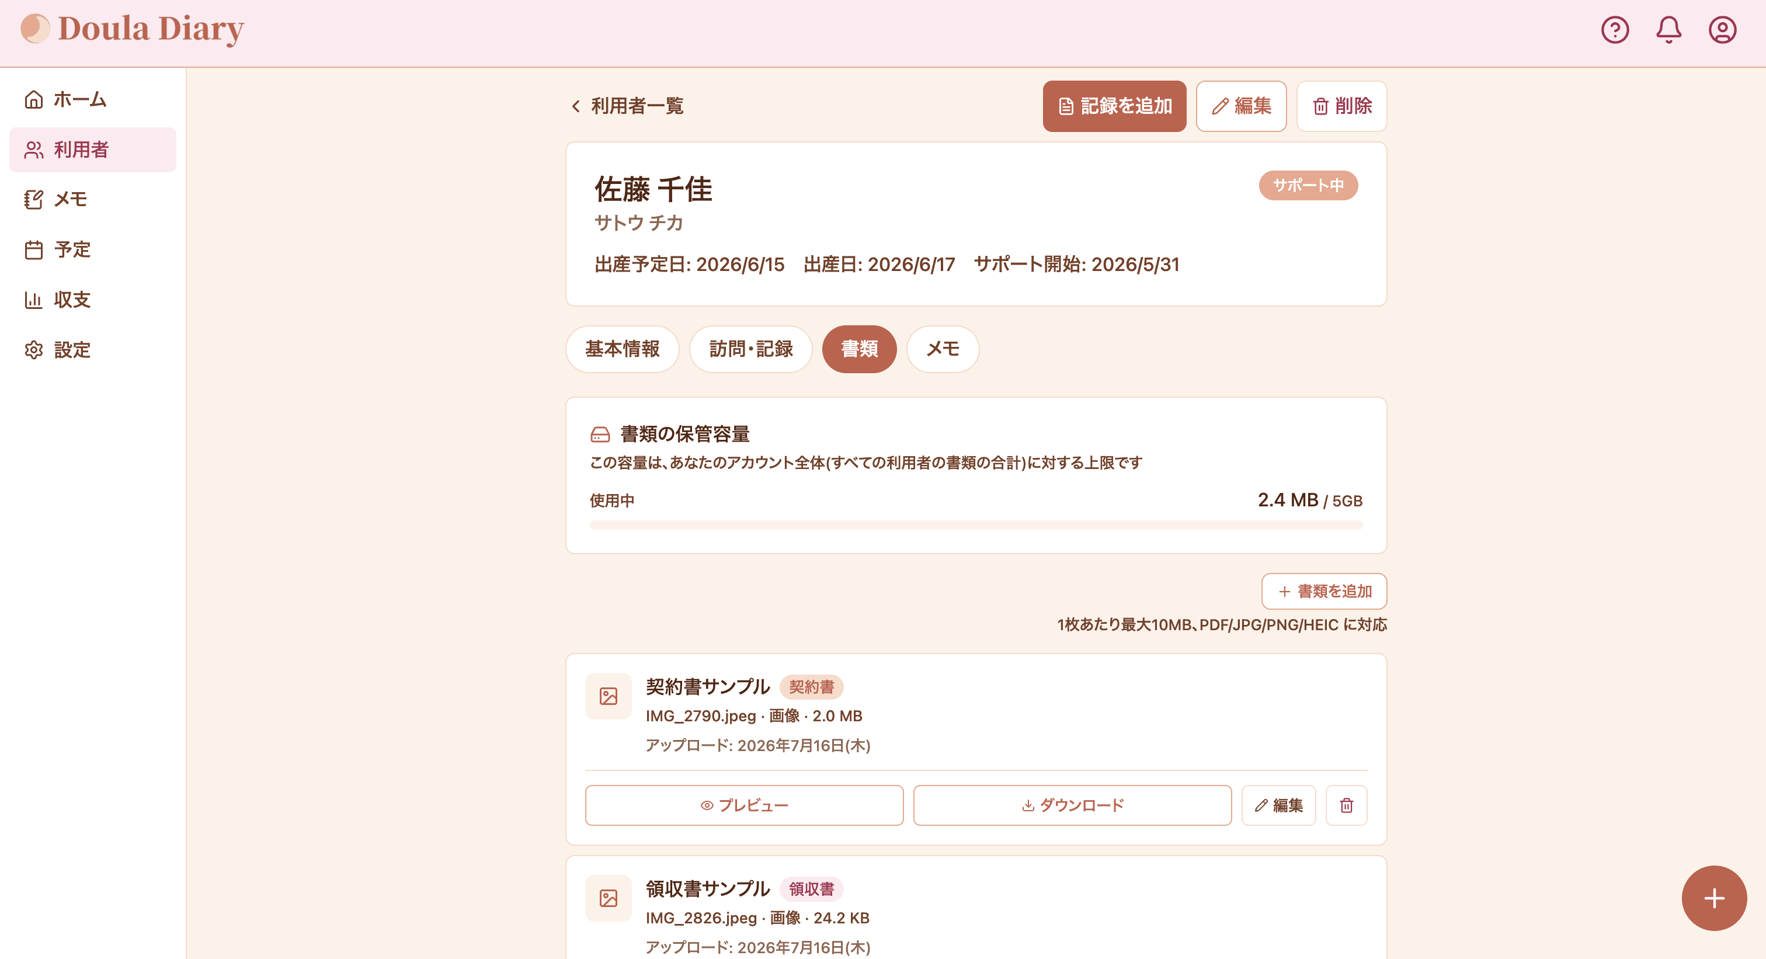This screenshot has height=959, width=1766.
Task: Click the 領収書 tag badge
Action: 811,889
